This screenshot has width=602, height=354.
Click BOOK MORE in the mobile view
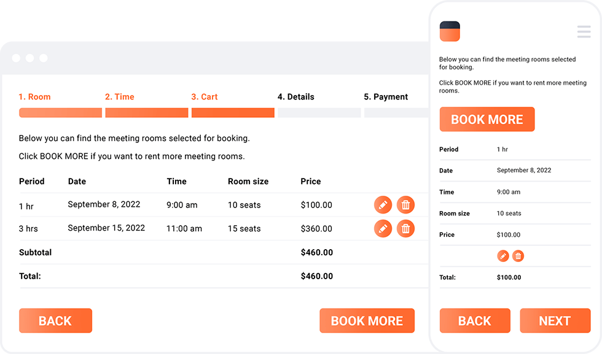(x=487, y=119)
